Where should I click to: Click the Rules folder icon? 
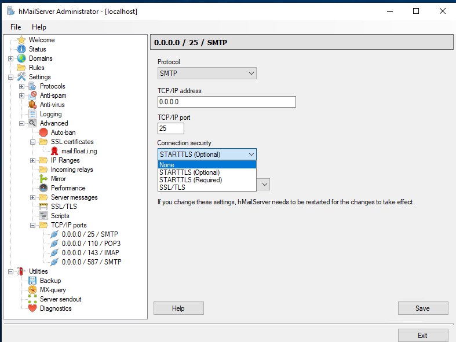tap(21, 68)
